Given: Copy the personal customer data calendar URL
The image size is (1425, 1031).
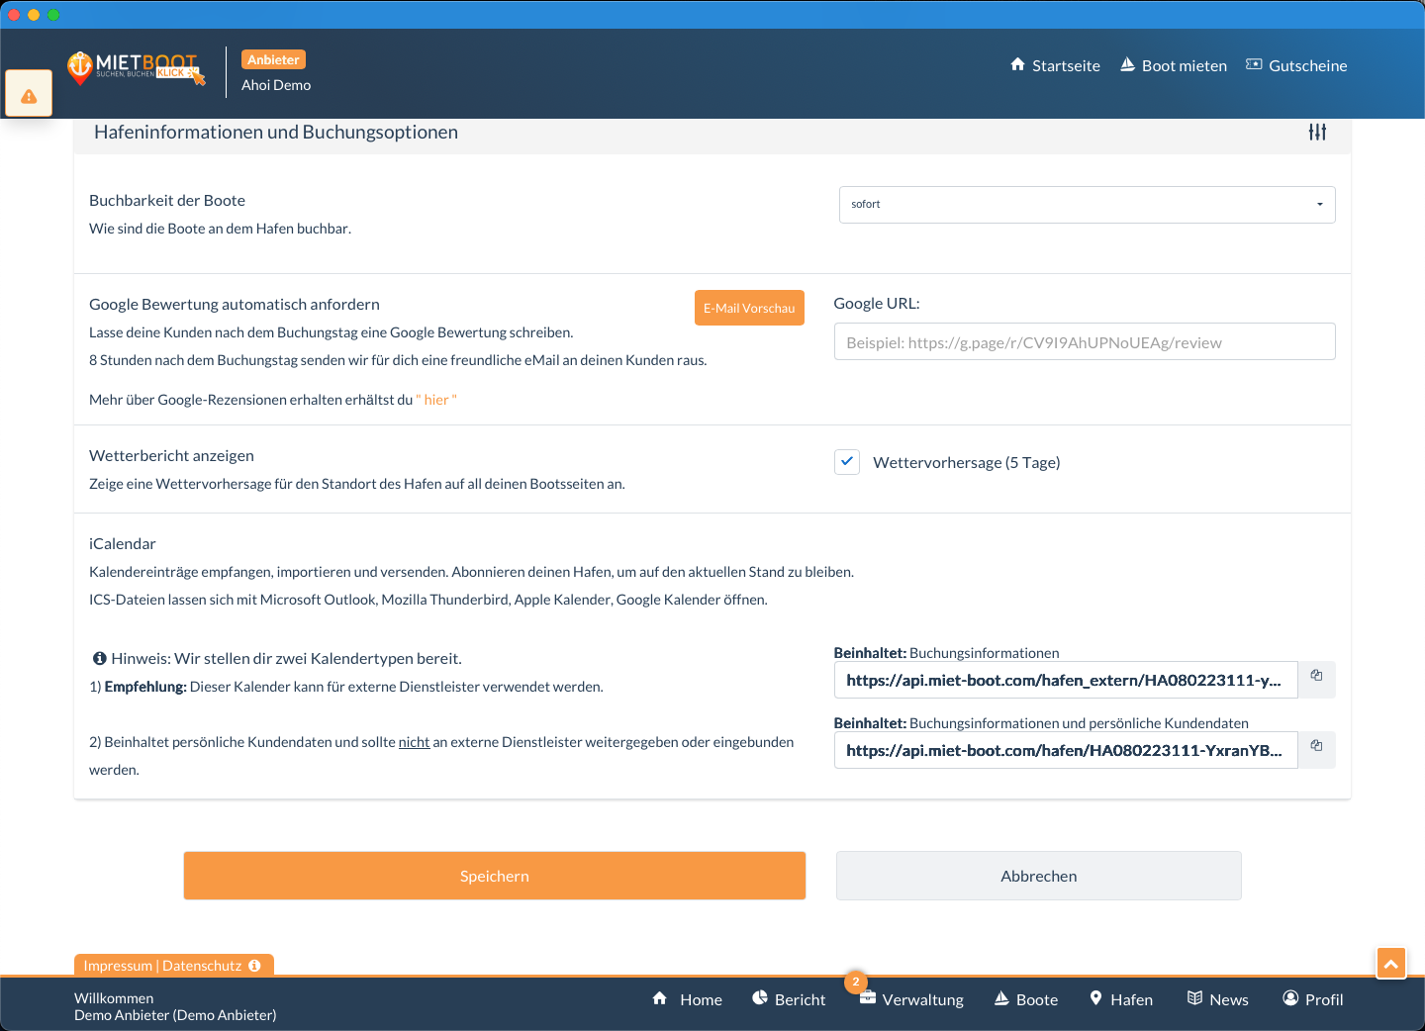Looking at the screenshot, I should coord(1316,747).
